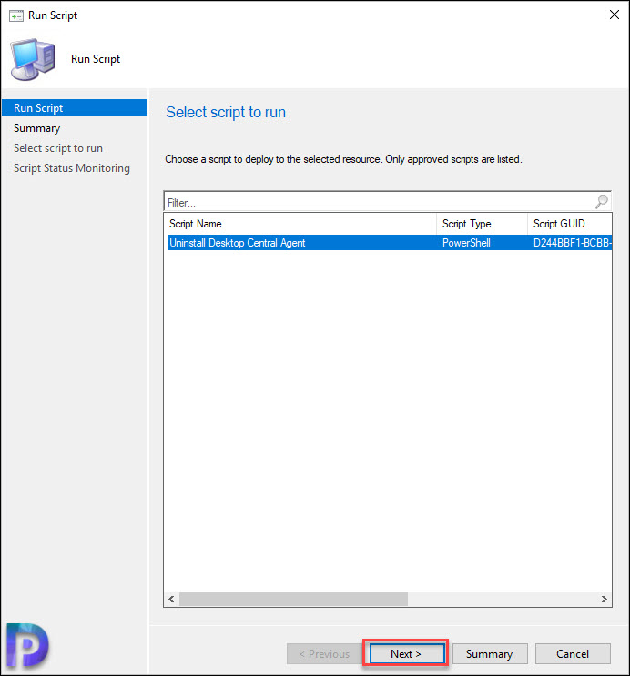630x676 pixels.
Task: Click the horizontal scrollbar's right arrow
Action: [x=605, y=599]
